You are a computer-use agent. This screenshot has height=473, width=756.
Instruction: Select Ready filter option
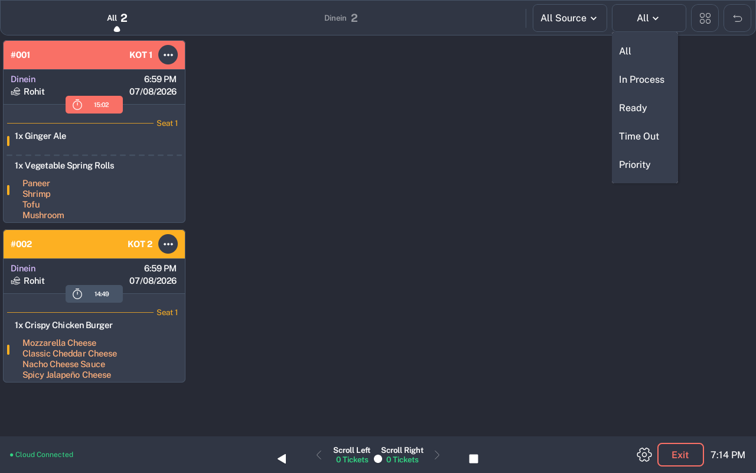tap(644, 108)
